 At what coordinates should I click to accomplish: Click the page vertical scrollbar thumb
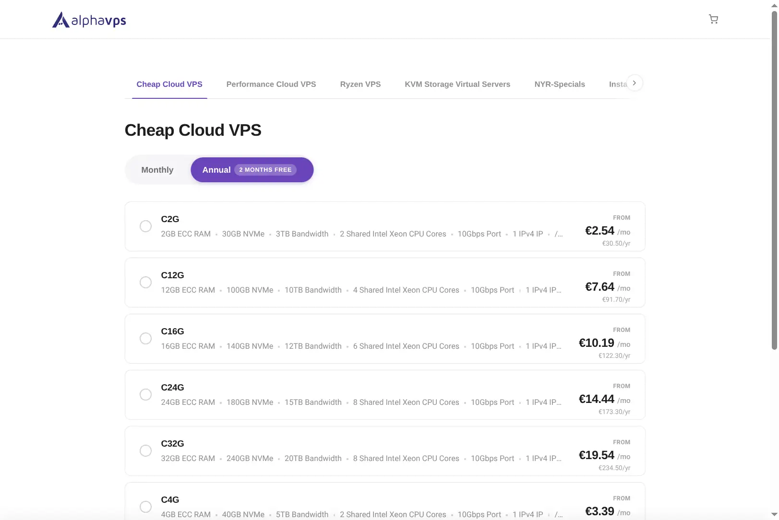(x=774, y=180)
